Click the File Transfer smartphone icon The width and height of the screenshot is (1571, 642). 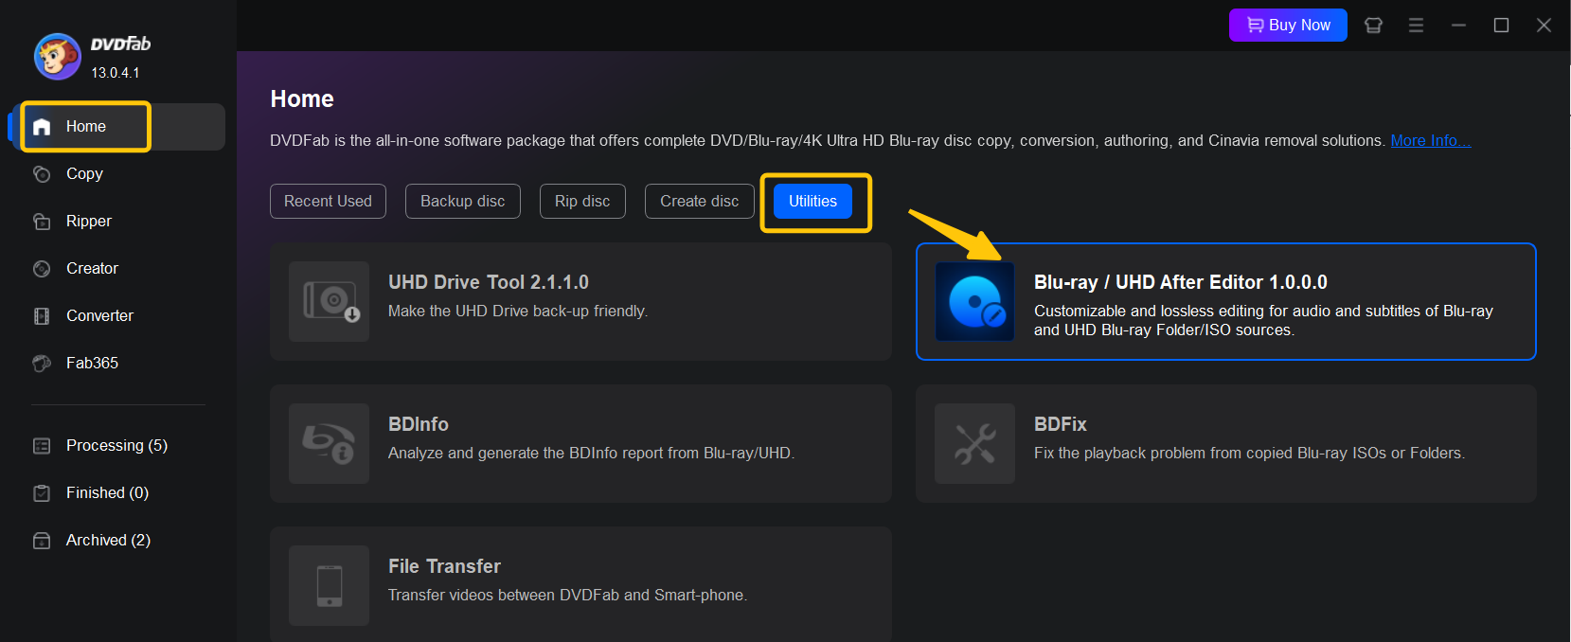[x=329, y=585]
